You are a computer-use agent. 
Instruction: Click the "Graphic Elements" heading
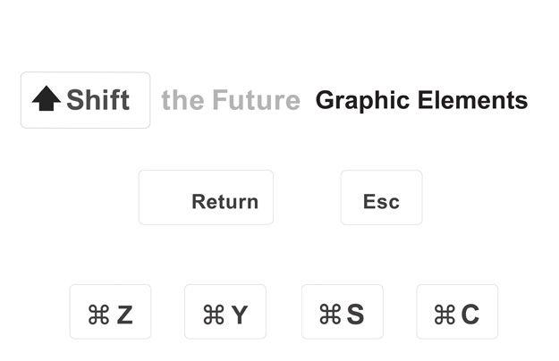(421, 100)
